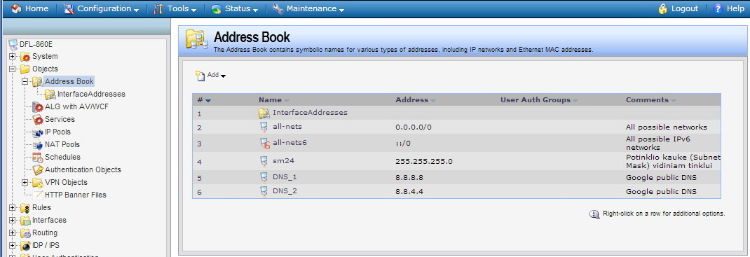
Task: Collapse the Address Book tree node
Action: 25,82
